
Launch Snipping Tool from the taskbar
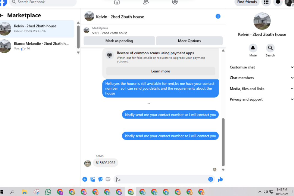[x=36, y=192]
